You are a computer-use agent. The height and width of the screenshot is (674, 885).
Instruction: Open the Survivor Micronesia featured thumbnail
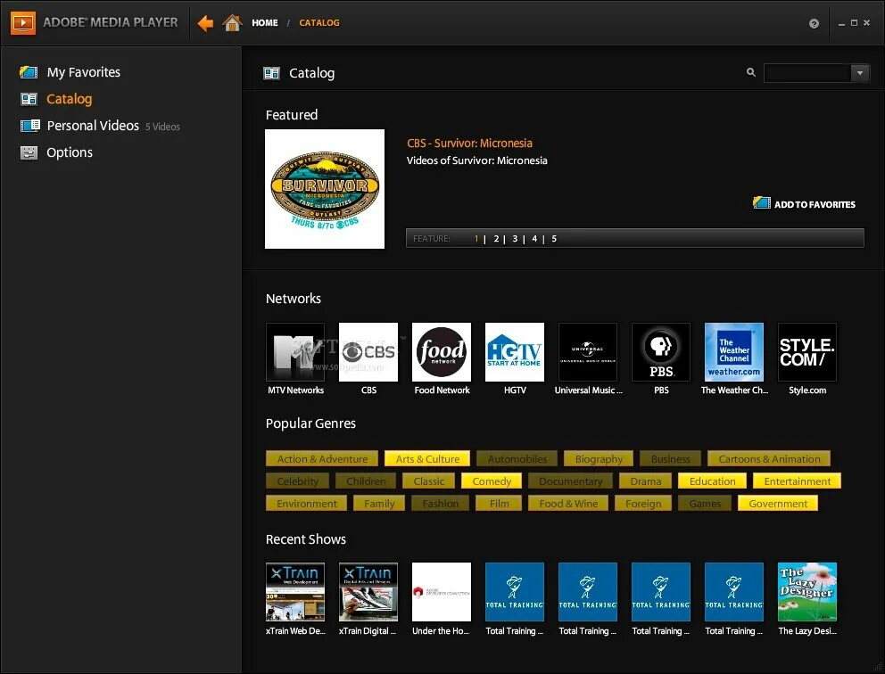(325, 189)
